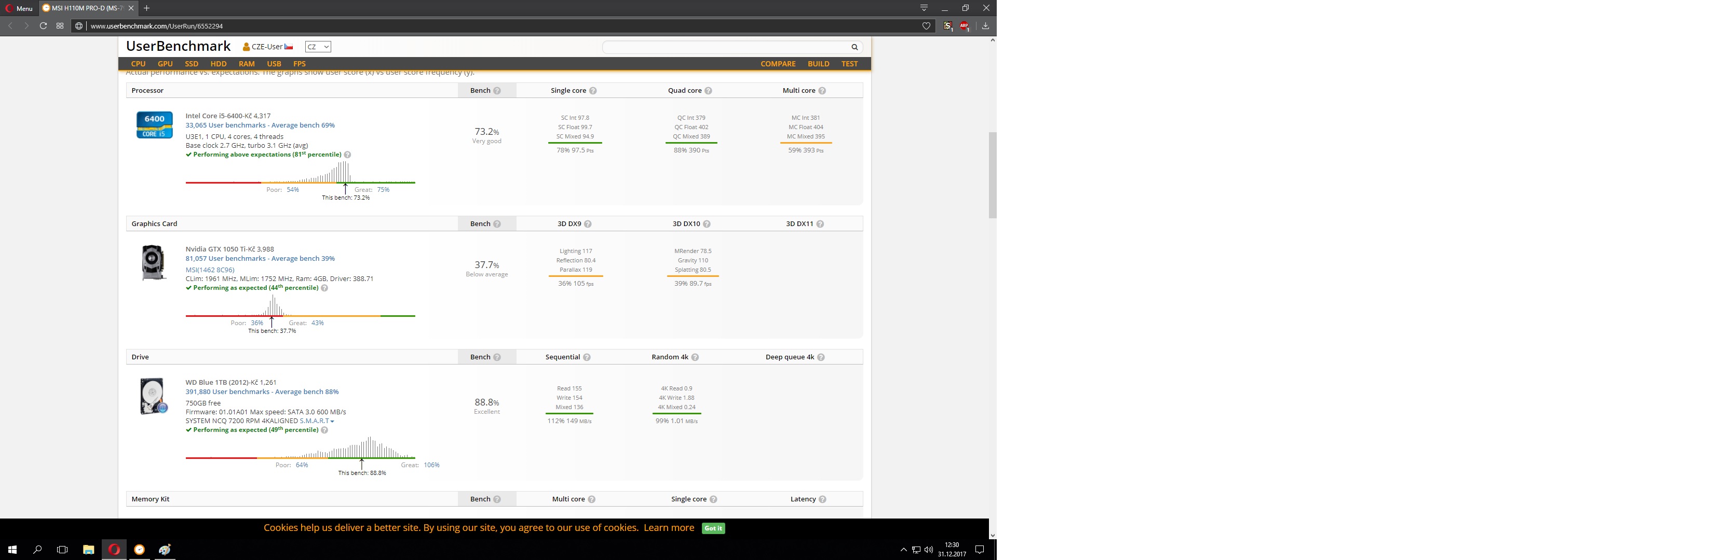The image size is (1709, 560).
Task: Open the Learn more cookies link
Action: [669, 528]
